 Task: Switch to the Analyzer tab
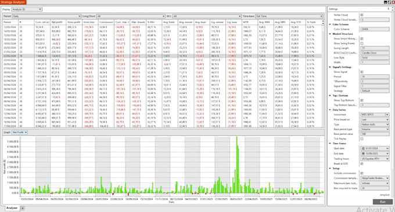(12, 208)
